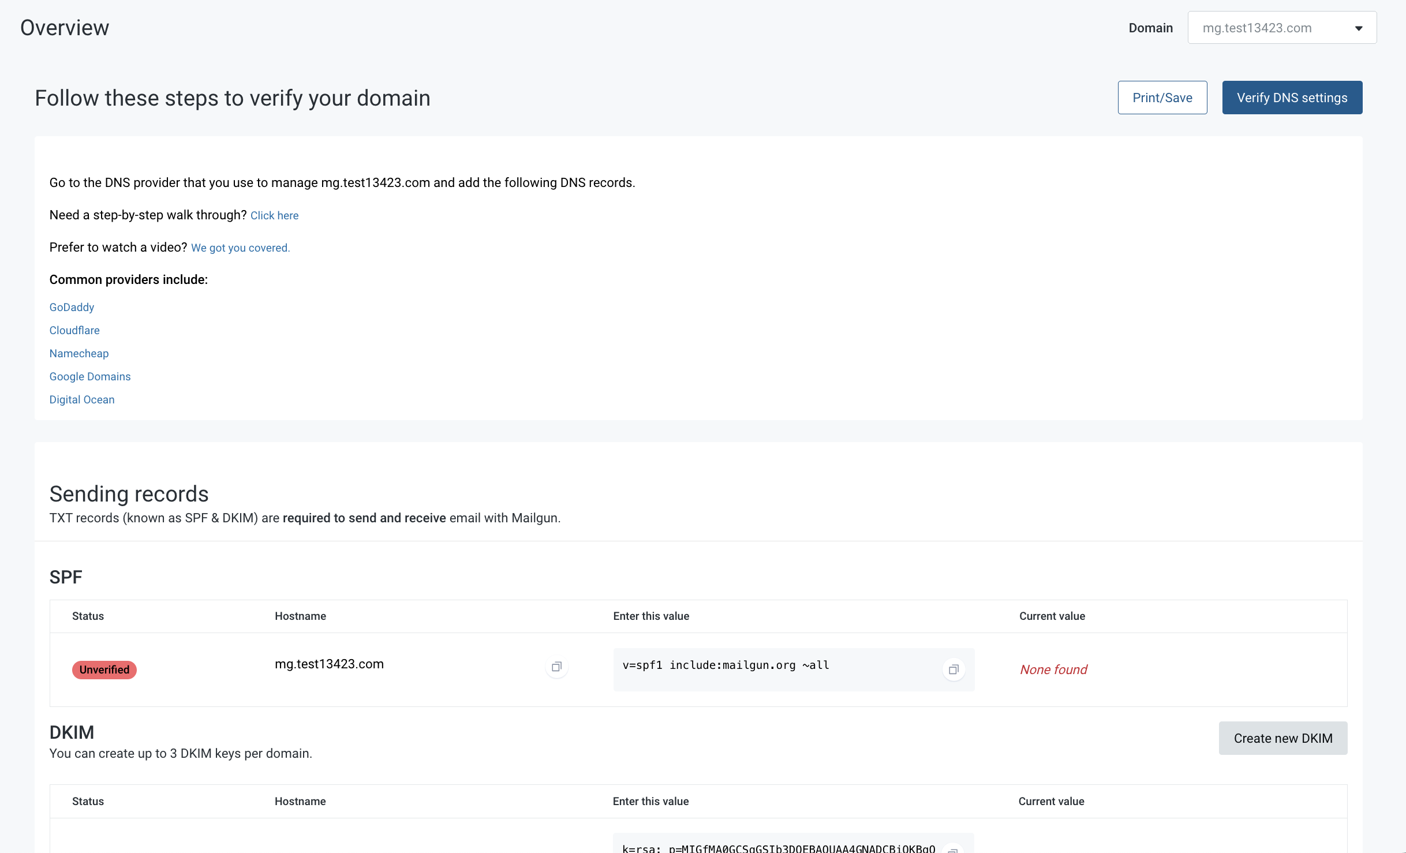Image resolution: width=1406 pixels, height=853 pixels.
Task: Open the Google Domains provider link
Action: click(90, 376)
